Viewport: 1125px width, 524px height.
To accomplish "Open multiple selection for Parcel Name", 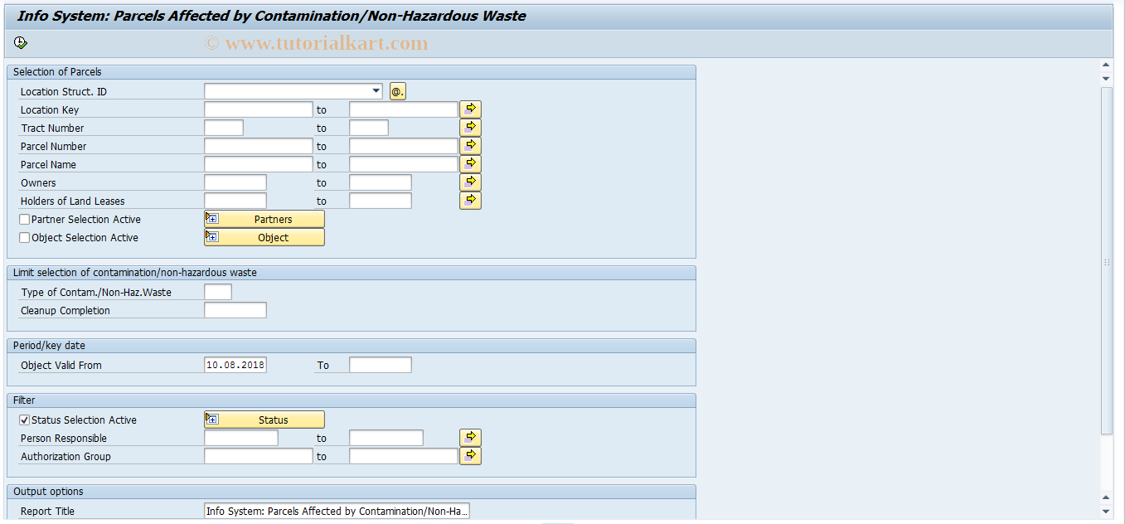I will pyautogui.click(x=470, y=164).
